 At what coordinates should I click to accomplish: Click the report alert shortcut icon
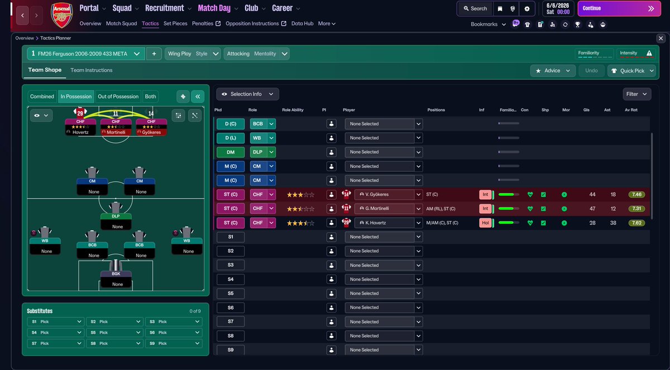[540, 25]
